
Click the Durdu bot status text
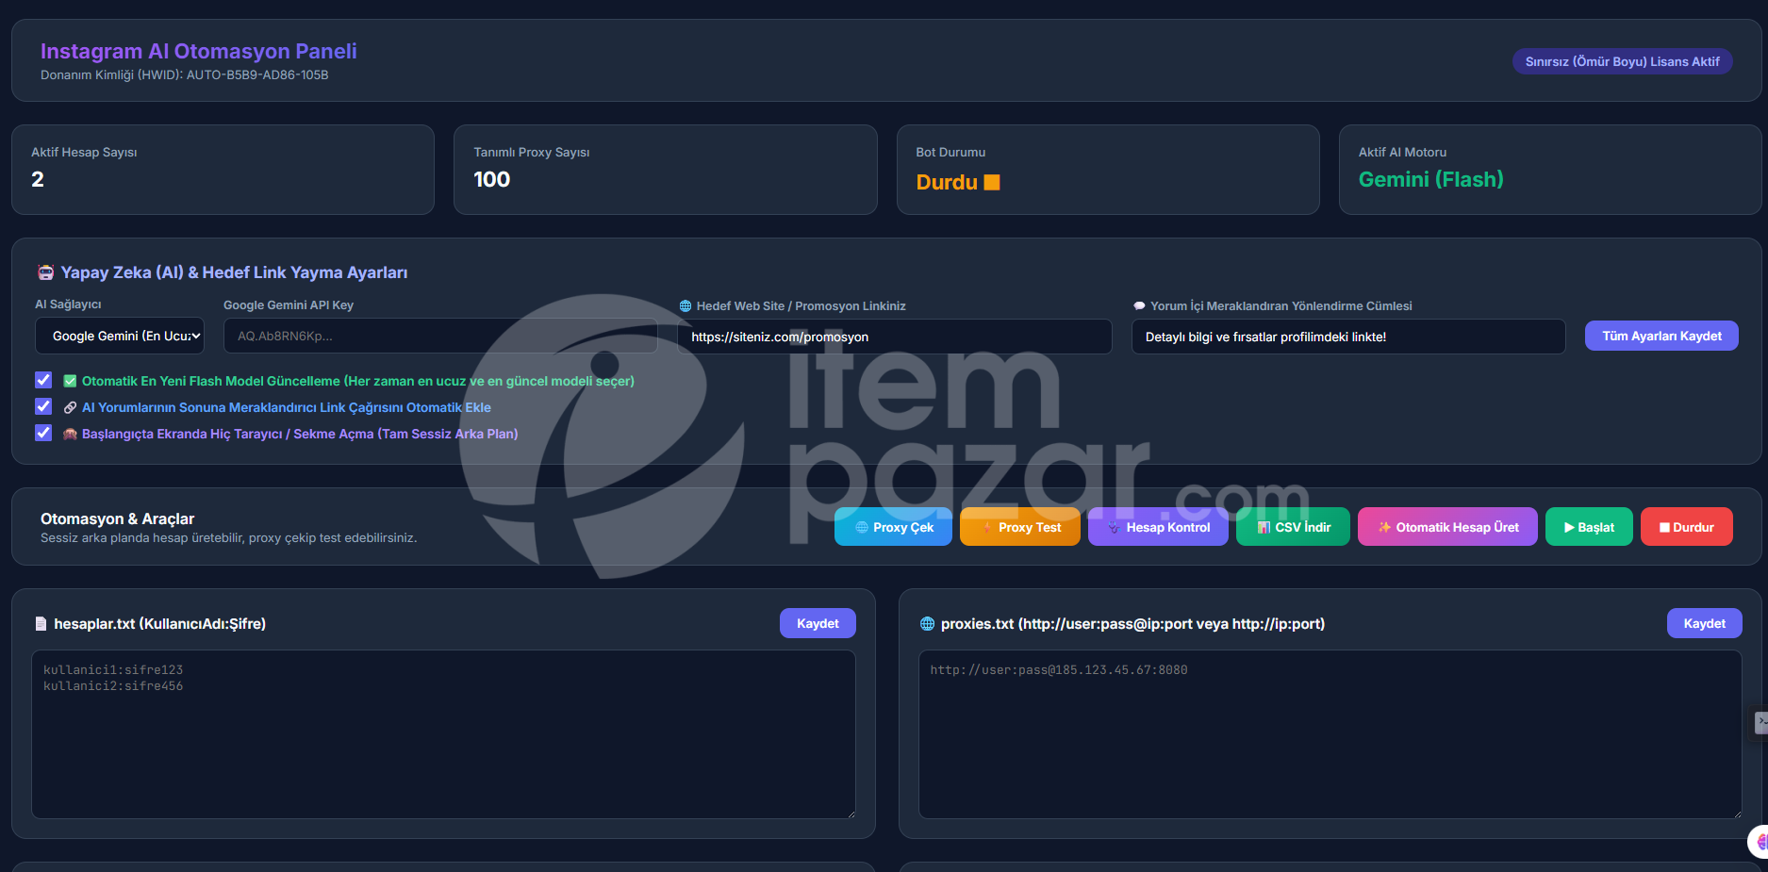[947, 182]
